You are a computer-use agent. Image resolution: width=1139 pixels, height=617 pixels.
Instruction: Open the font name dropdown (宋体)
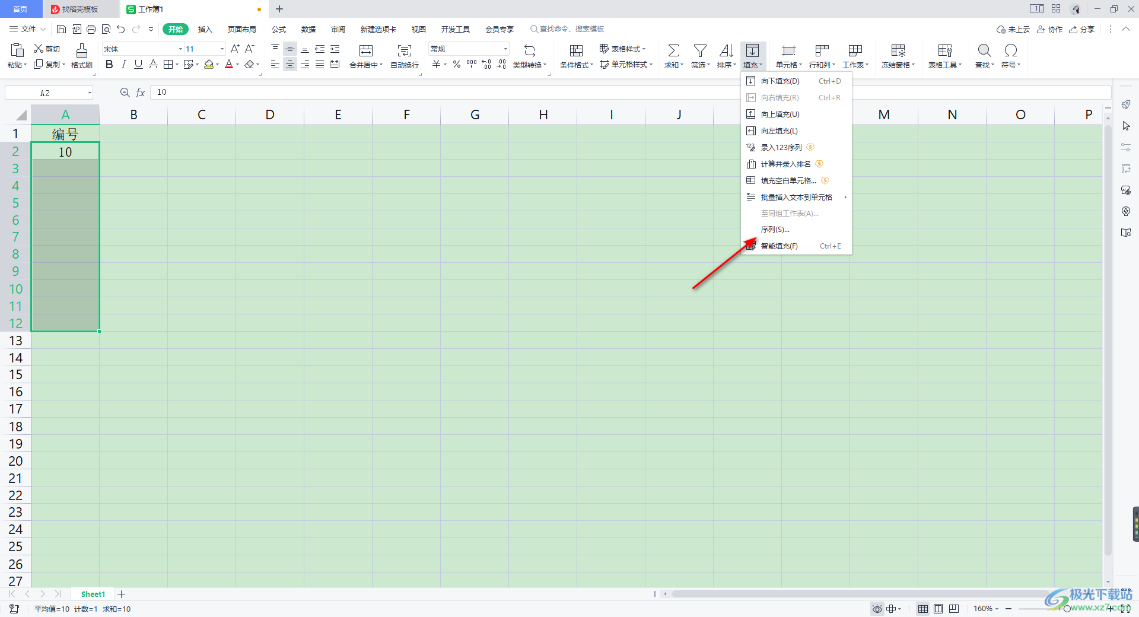point(180,49)
